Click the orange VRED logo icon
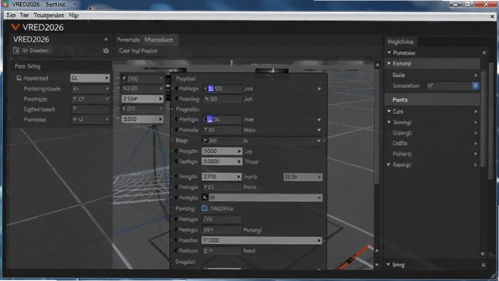 15,27
